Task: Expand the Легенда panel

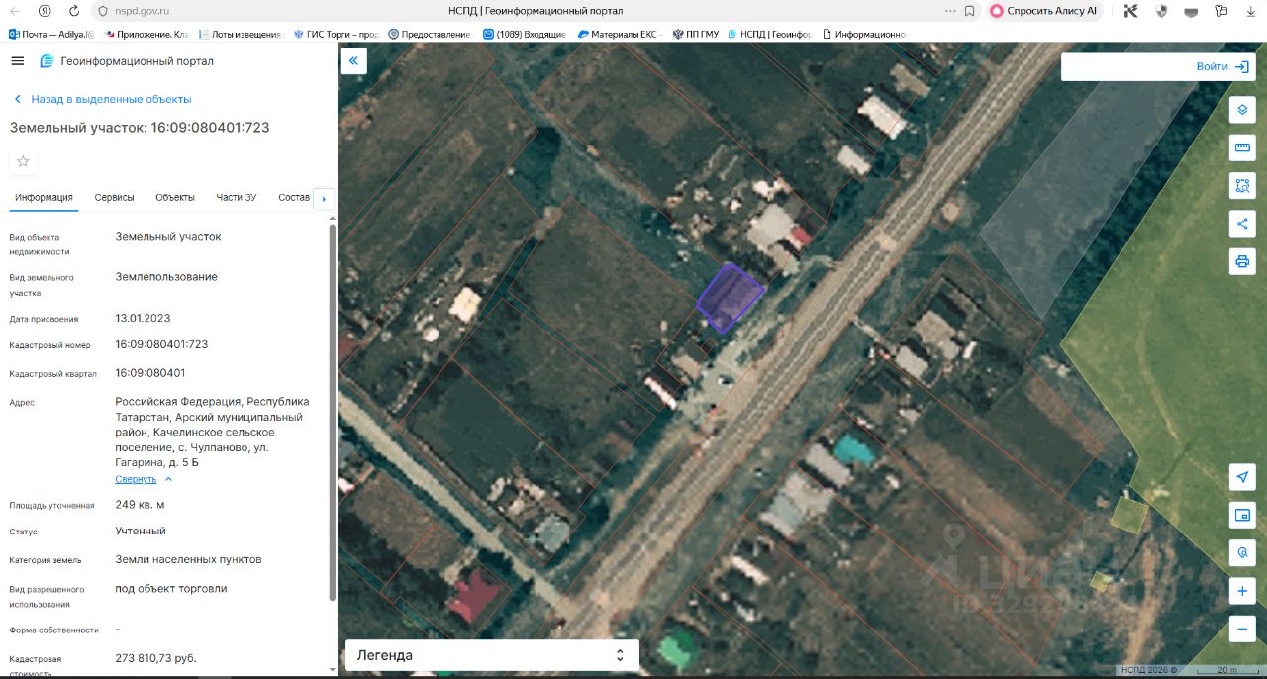Action: [492, 655]
